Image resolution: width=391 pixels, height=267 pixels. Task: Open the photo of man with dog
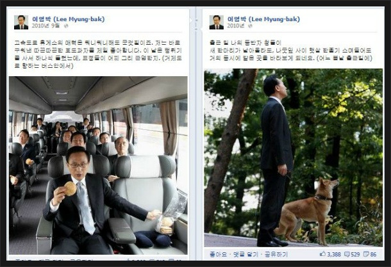point(294,158)
